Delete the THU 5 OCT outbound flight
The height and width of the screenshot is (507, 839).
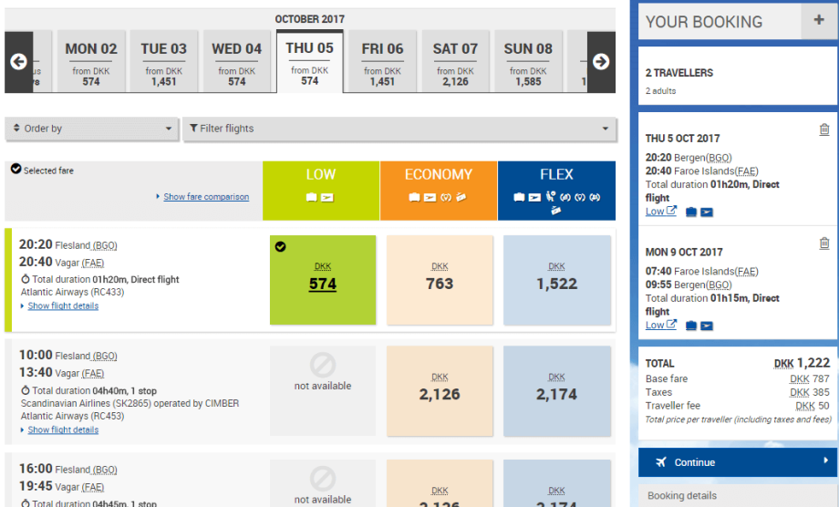coord(824,130)
